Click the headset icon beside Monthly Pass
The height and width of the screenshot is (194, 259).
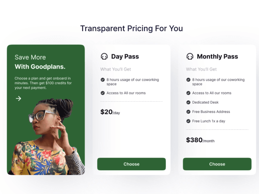190,56
